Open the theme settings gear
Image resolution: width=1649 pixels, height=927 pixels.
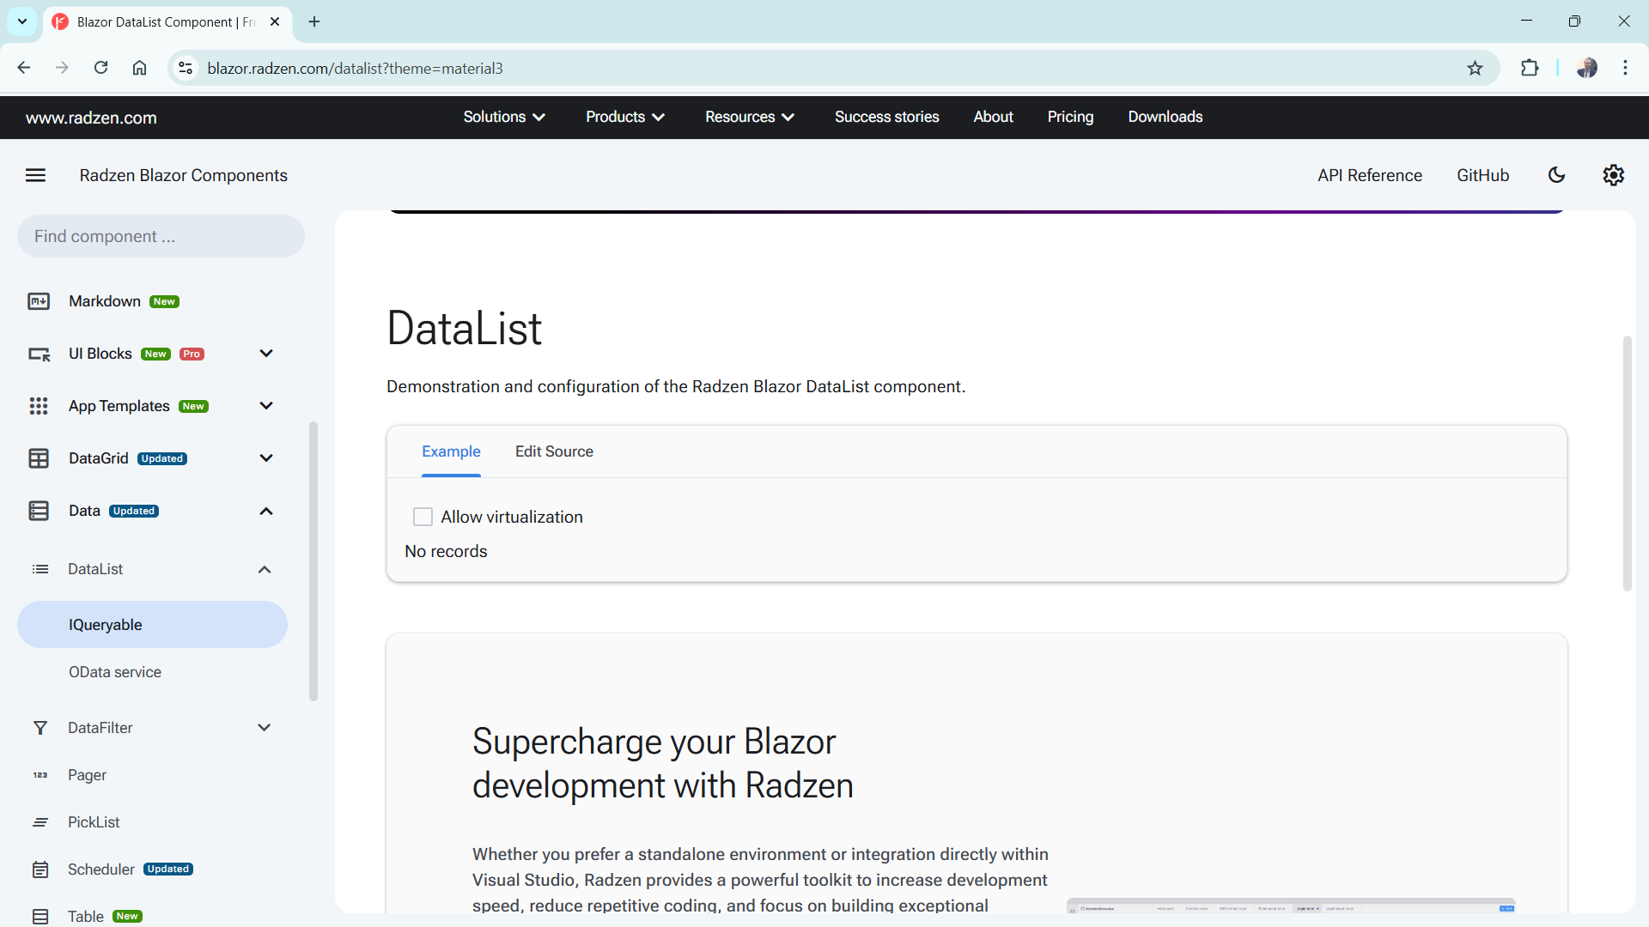tap(1613, 175)
